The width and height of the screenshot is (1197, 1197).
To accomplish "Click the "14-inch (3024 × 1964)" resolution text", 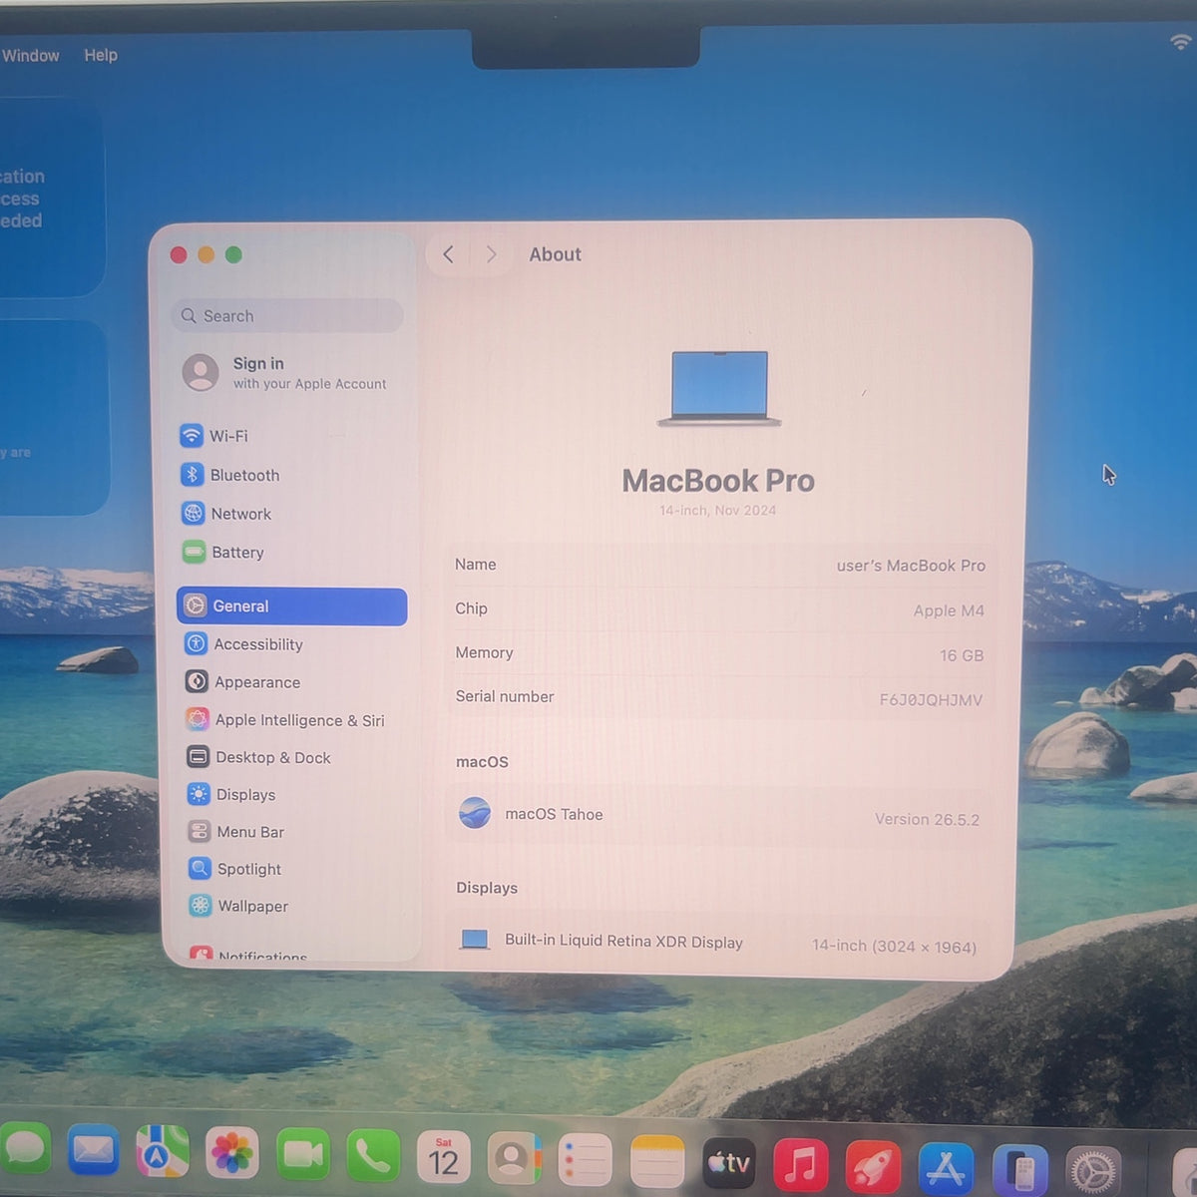I will [894, 947].
